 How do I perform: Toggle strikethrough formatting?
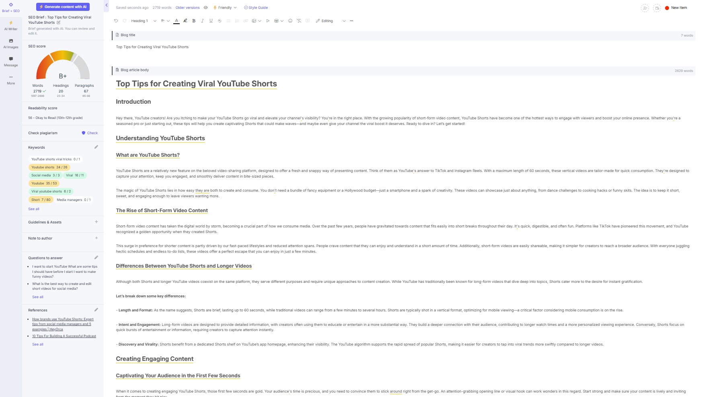pos(220,21)
